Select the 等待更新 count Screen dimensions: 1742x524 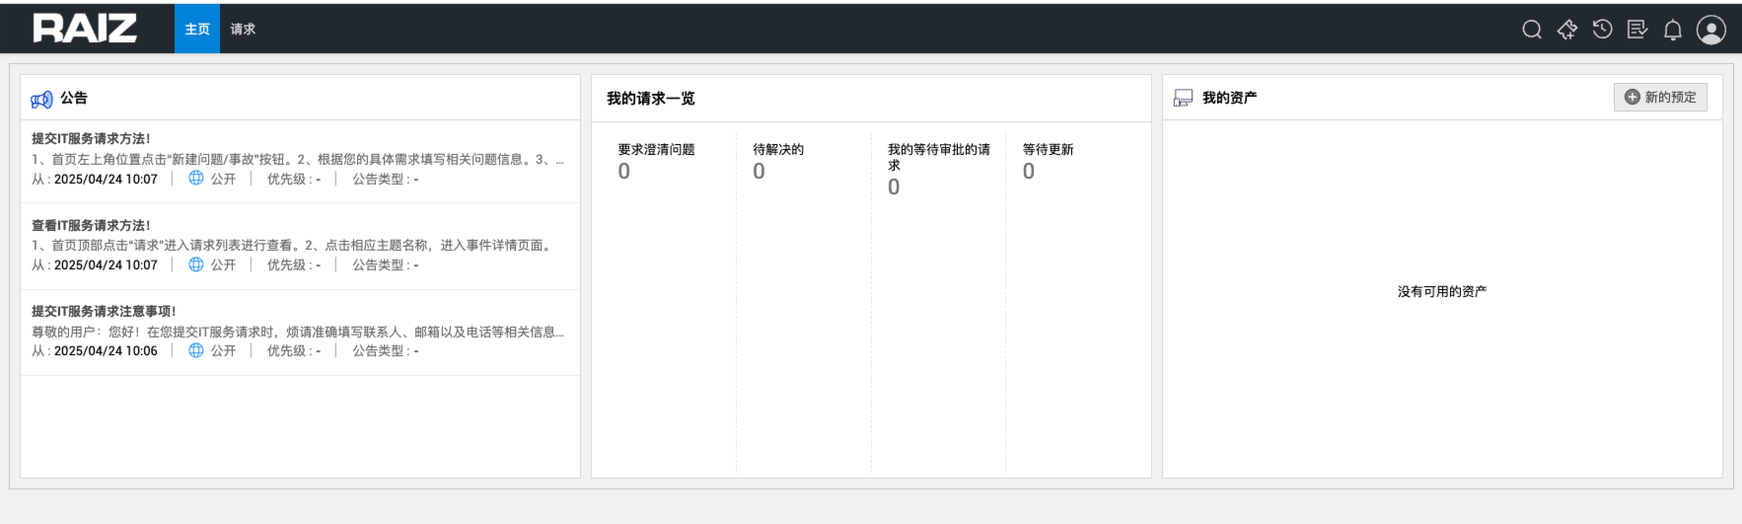pos(1029,172)
